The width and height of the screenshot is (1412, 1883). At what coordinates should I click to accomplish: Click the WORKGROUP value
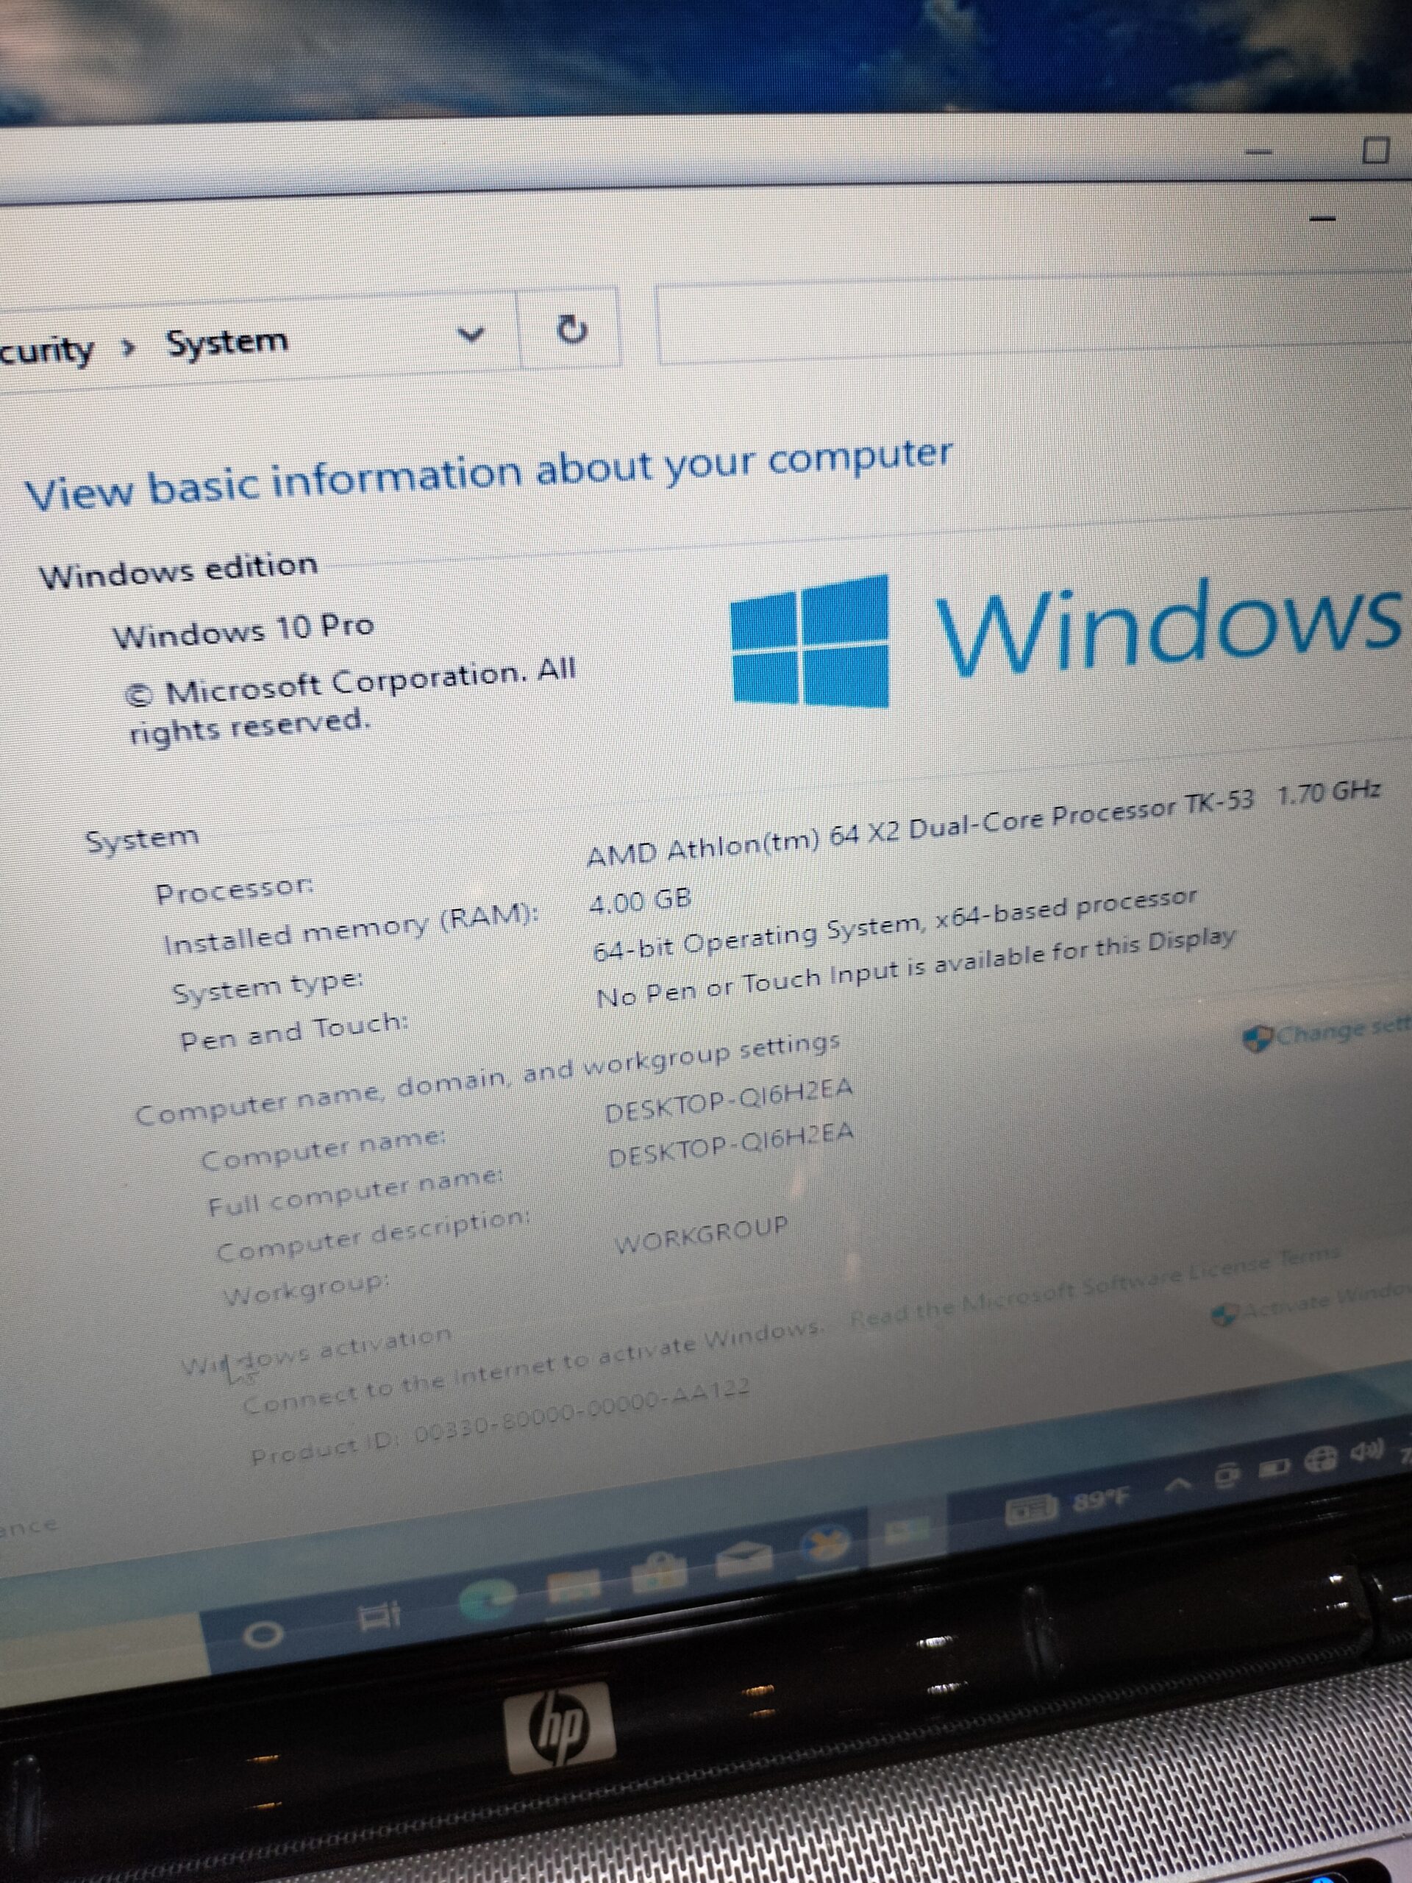tap(702, 1234)
